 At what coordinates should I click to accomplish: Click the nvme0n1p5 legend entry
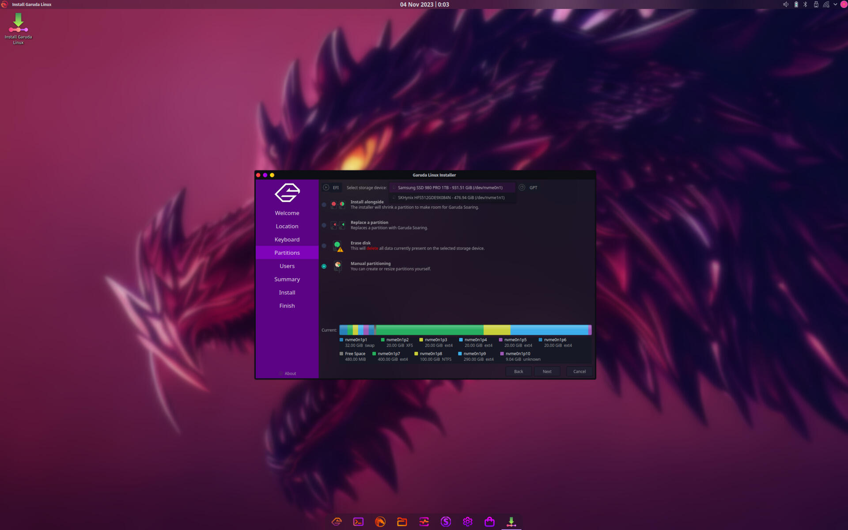(515, 343)
